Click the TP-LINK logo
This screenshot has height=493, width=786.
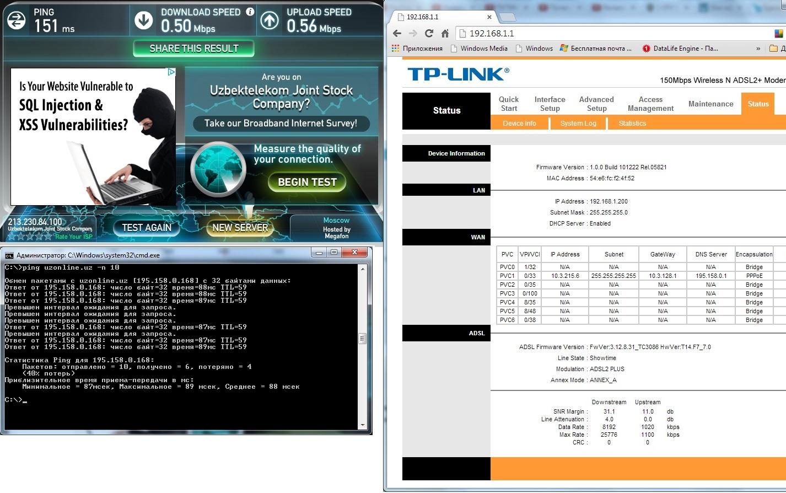coord(458,74)
